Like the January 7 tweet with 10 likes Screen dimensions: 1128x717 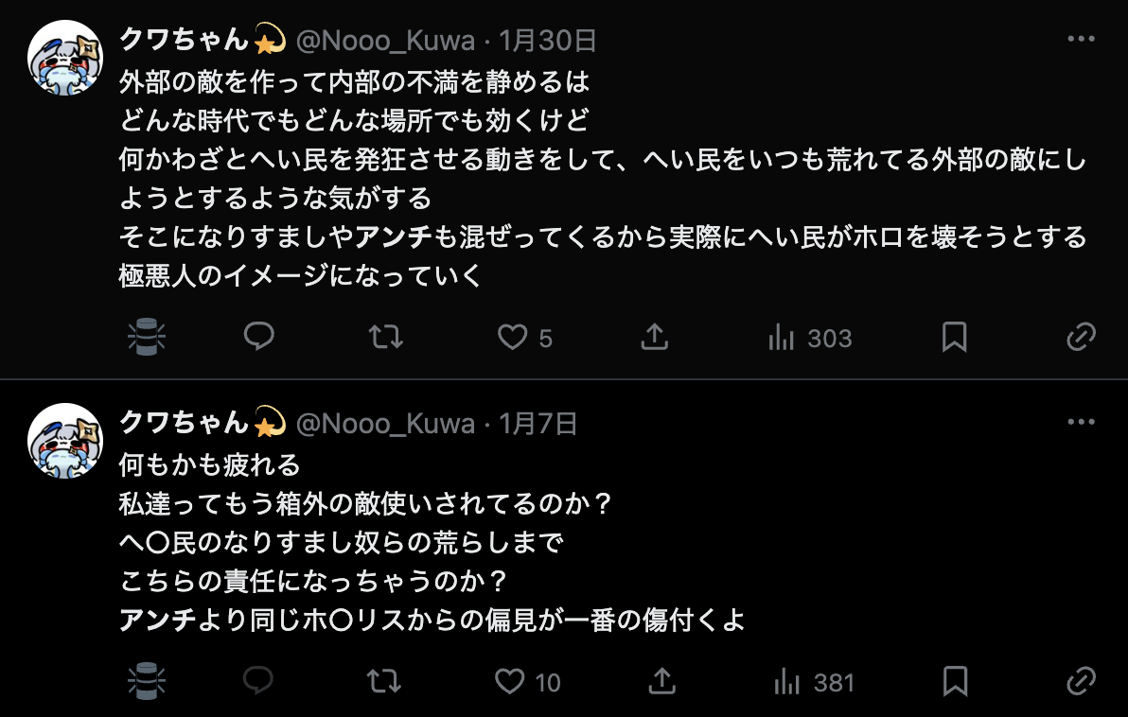click(x=527, y=682)
